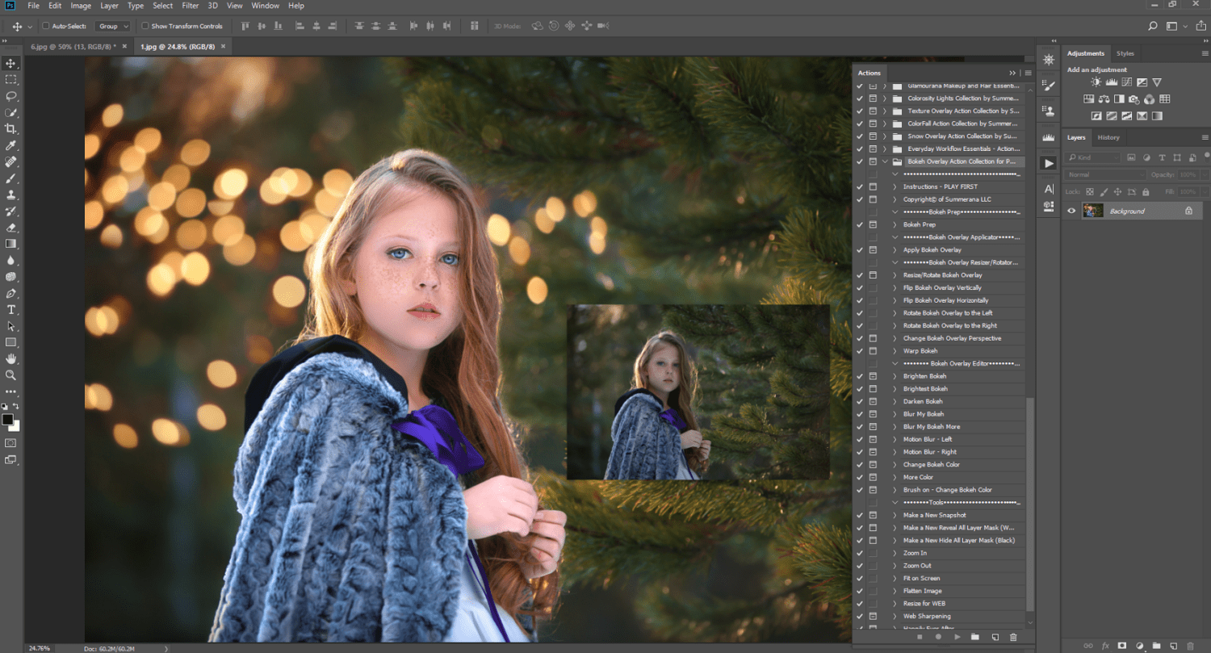Open the Filter menu
The width and height of the screenshot is (1211, 653).
click(190, 6)
